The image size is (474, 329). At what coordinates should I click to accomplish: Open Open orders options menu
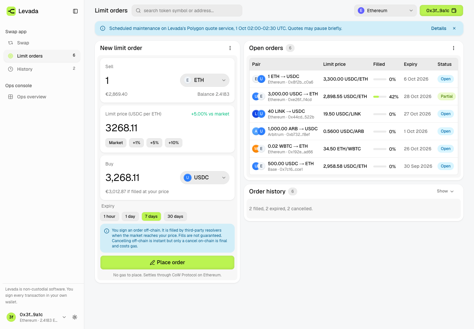pos(454,48)
